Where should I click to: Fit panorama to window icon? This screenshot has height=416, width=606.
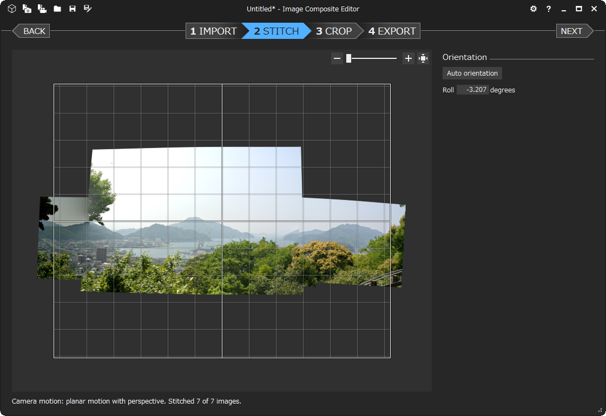tap(423, 58)
